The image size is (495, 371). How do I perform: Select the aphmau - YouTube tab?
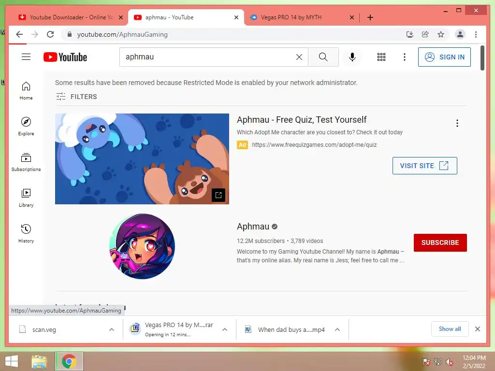coord(186,17)
